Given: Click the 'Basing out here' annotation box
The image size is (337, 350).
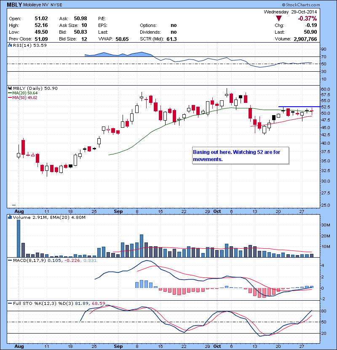Looking at the screenshot, I should point(241,156).
